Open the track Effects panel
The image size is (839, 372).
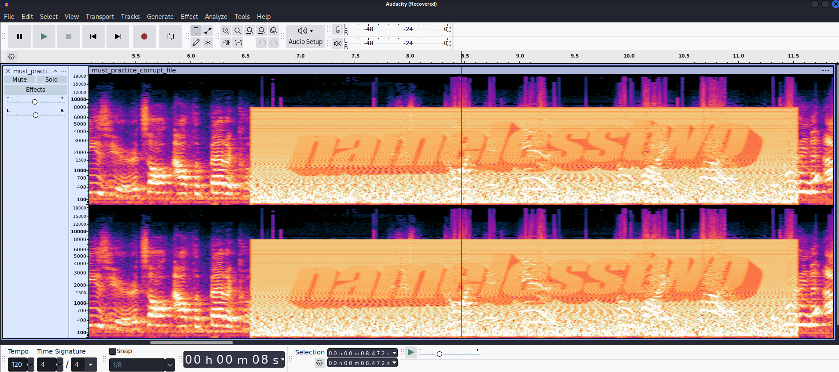coord(36,90)
